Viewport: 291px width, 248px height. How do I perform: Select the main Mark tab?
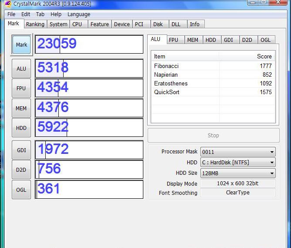tap(14, 24)
